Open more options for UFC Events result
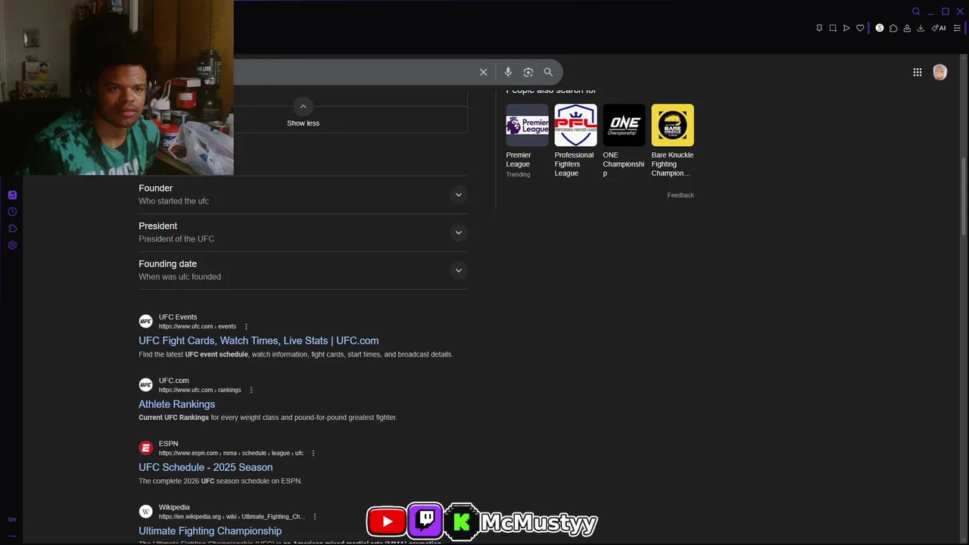 (x=246, y=326)
